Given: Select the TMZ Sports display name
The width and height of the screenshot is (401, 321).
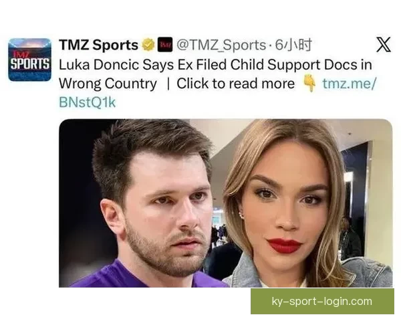Looking at the screenshot, I should (x=99, y=45).
